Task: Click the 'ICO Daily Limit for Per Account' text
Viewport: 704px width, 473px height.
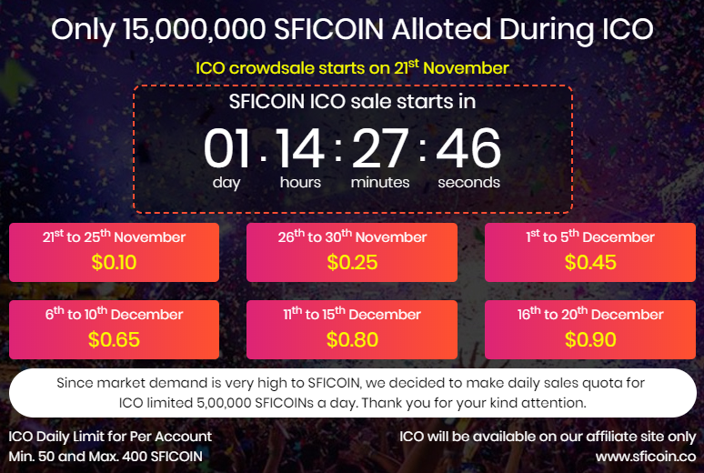Action: point(110,437)
